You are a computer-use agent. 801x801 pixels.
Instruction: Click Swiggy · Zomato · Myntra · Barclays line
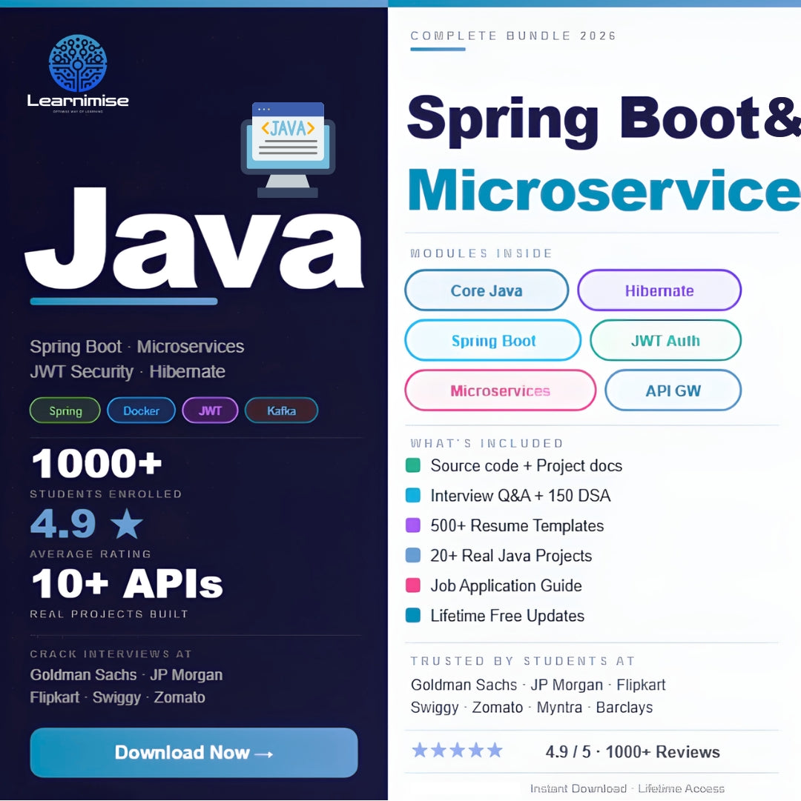click(x=532, y=708)
